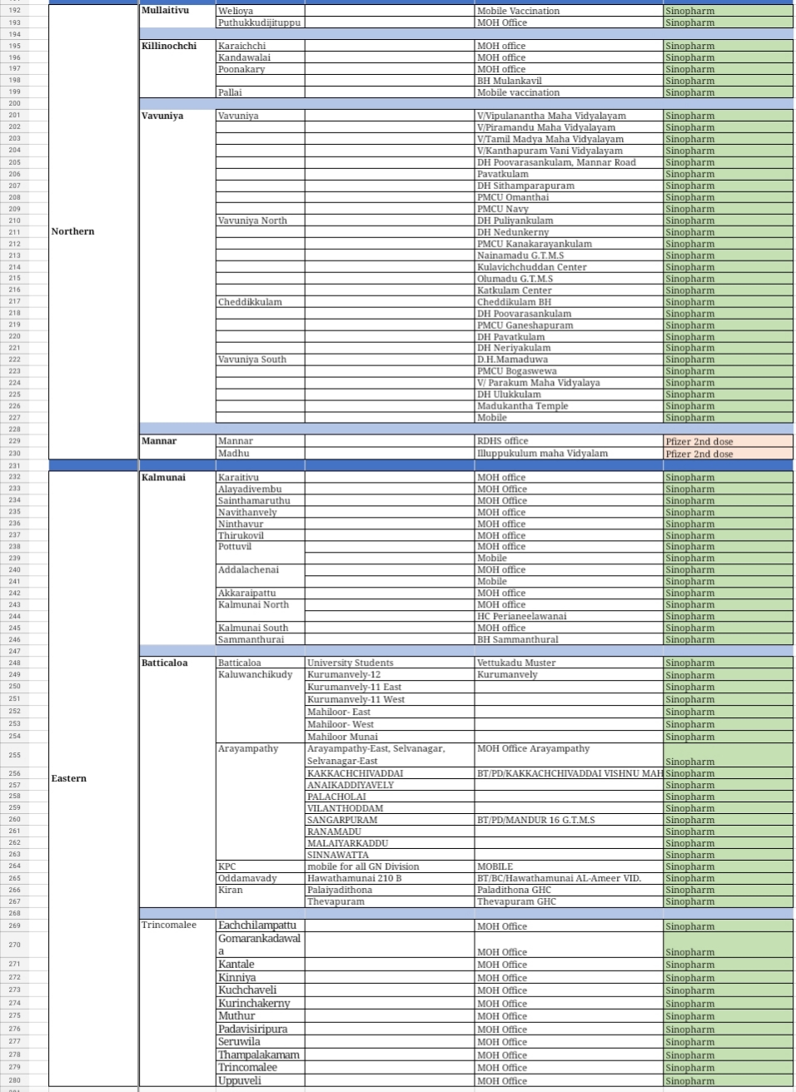
Task: Select the PMCU Omanthai cell
Action: 569,197
